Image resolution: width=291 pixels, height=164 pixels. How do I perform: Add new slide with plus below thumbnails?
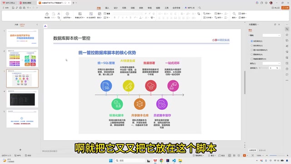(20, 150)
